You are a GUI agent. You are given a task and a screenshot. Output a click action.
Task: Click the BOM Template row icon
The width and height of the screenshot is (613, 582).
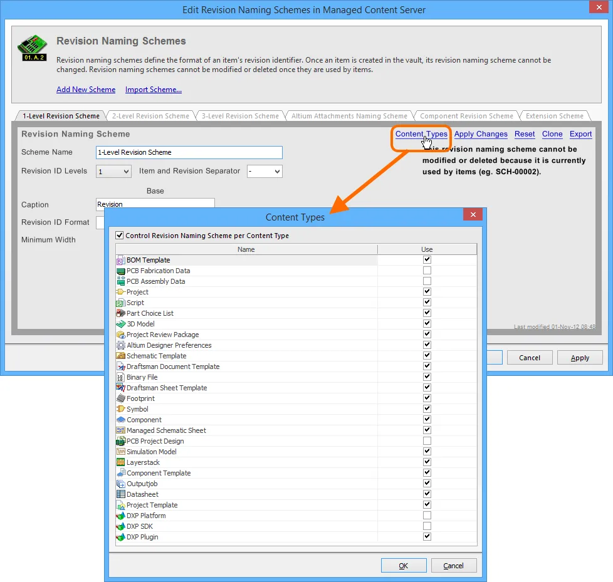pyautogui.click(x=121, y=261)
